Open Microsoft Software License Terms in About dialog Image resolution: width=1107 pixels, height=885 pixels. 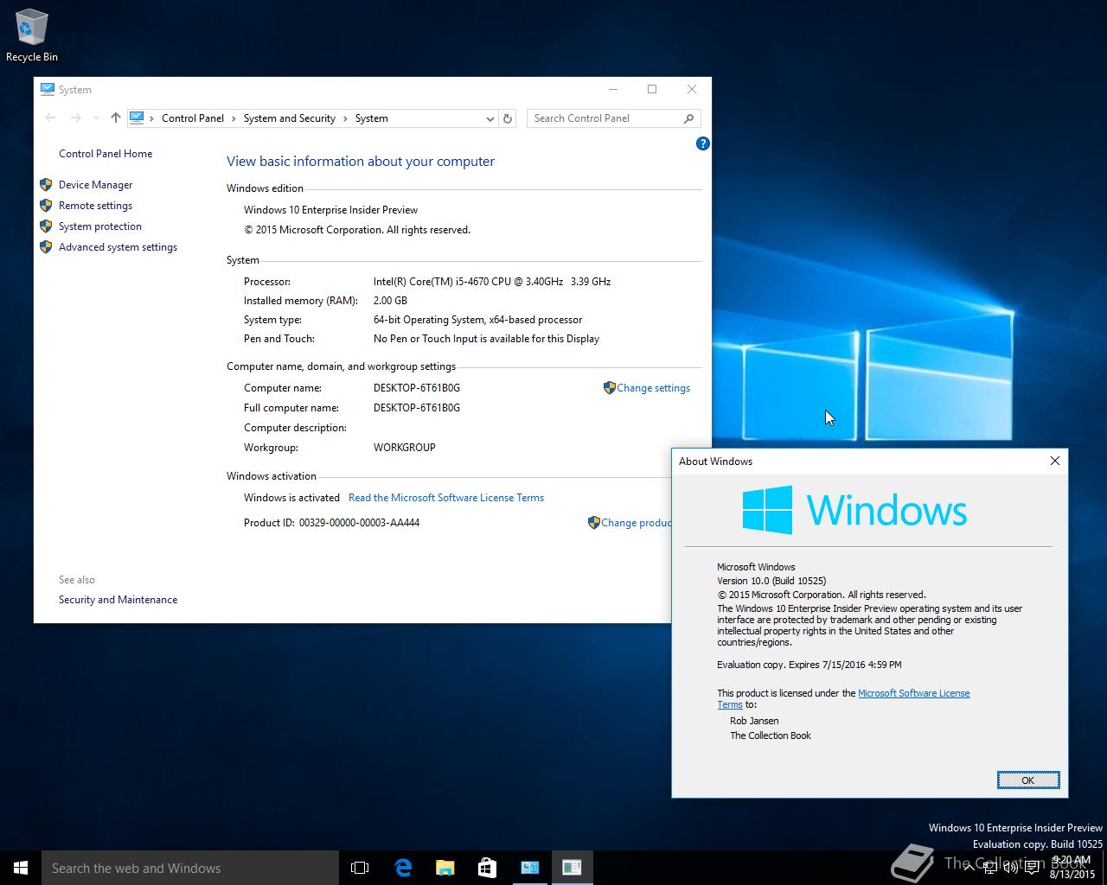pyautogui.click(x=913, y=693)
